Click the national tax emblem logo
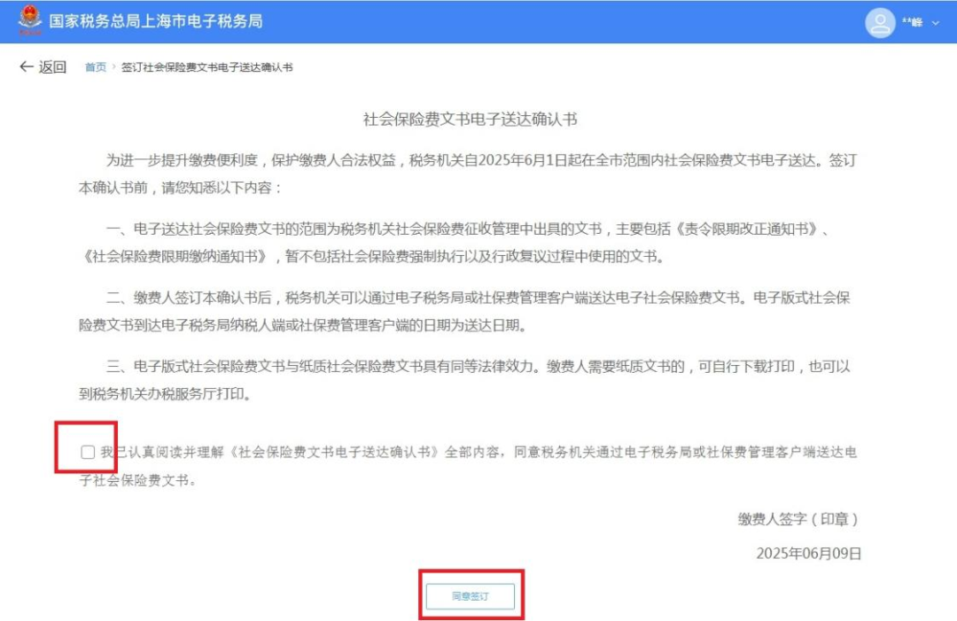The width and height of the screenshot is (957, 621). click(29, 20)
